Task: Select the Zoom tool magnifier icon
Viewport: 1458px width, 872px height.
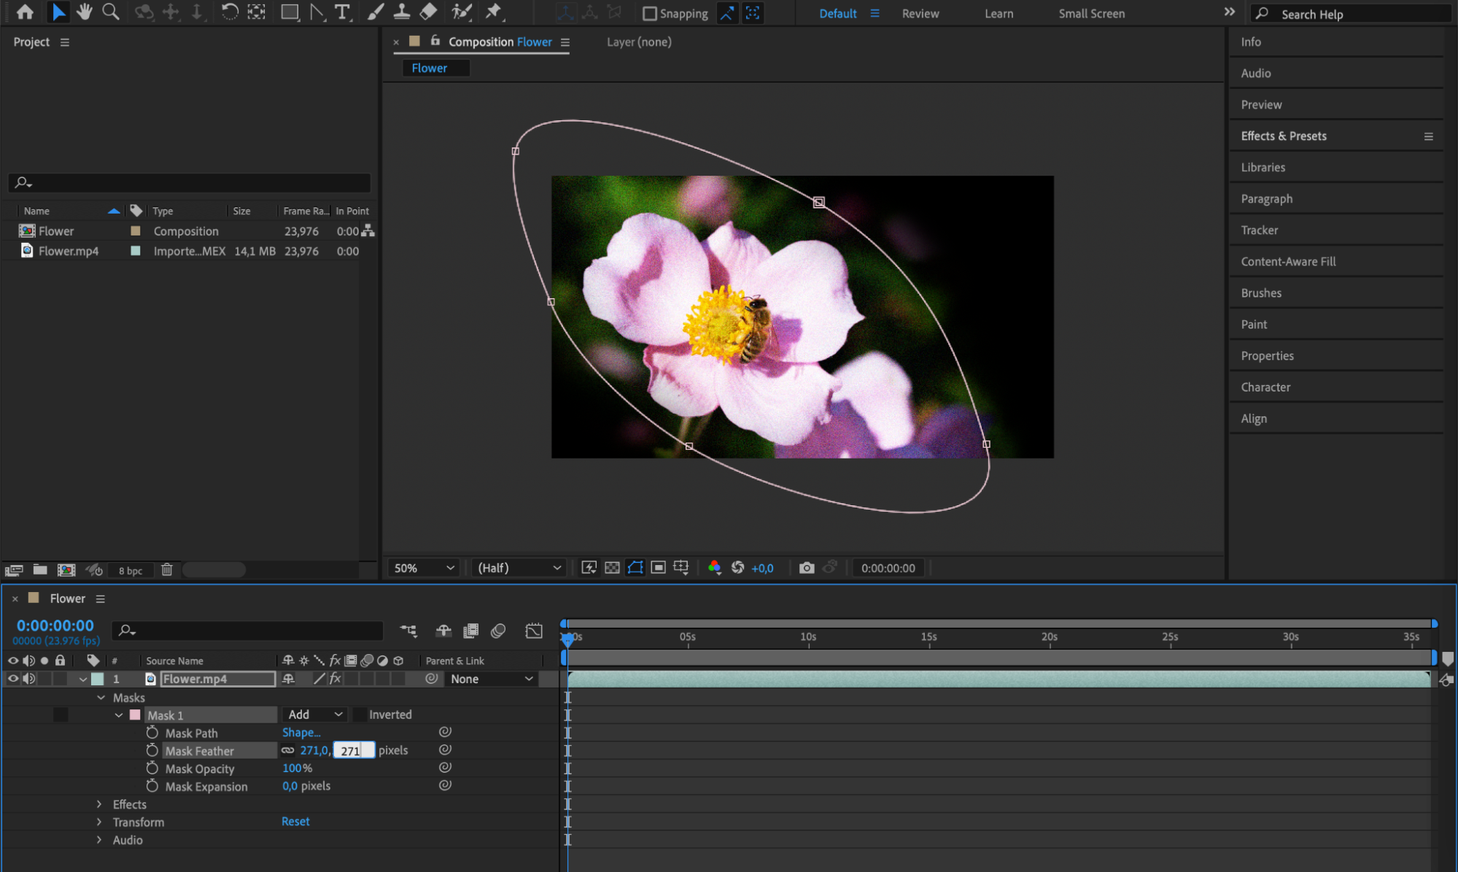Action: 111,12
